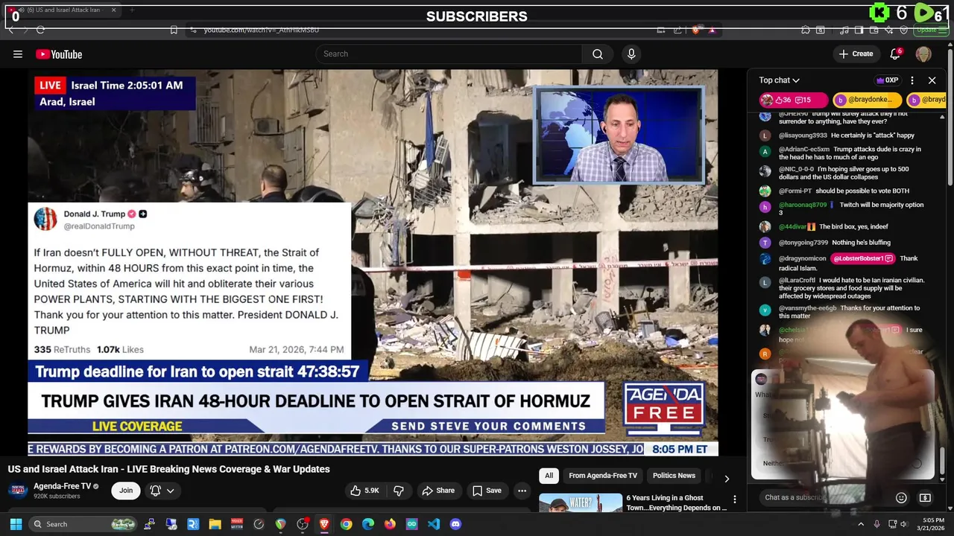Open subscription notification bell dropdown
954x536 pixels.
[162, 491]
